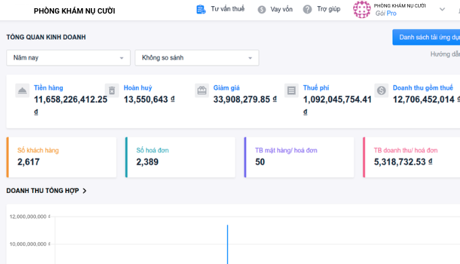Click the Doanh thu gồm thuế dollar icon
This screenshot has height=264, width=460.
(x=382, y=91)
